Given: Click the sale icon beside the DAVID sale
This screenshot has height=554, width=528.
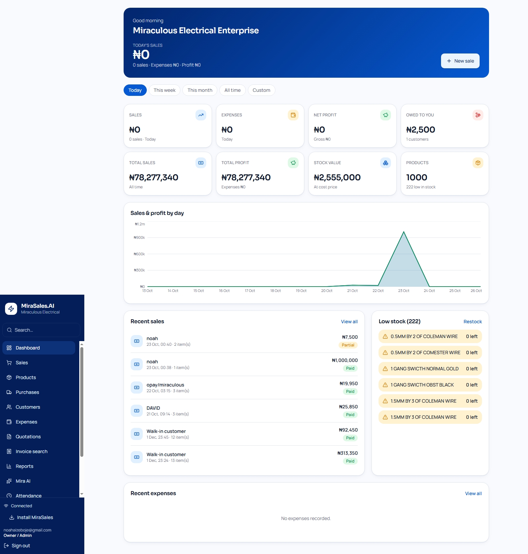Looking at the screenshot, I should (x=137, y=411).
